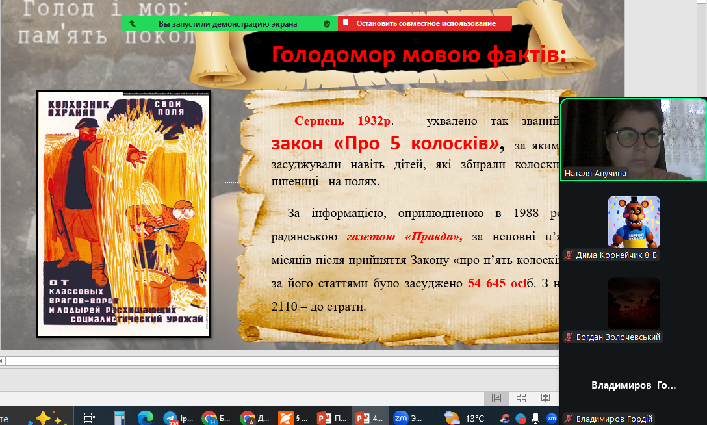Image resolution: width=707 pixels, height=425 pixels.
Task: Click the green screen sharing status bar
Action: pos(227,23)
